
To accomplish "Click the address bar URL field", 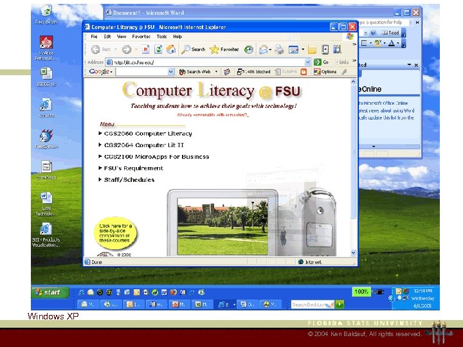I will (x=208, y=62).
